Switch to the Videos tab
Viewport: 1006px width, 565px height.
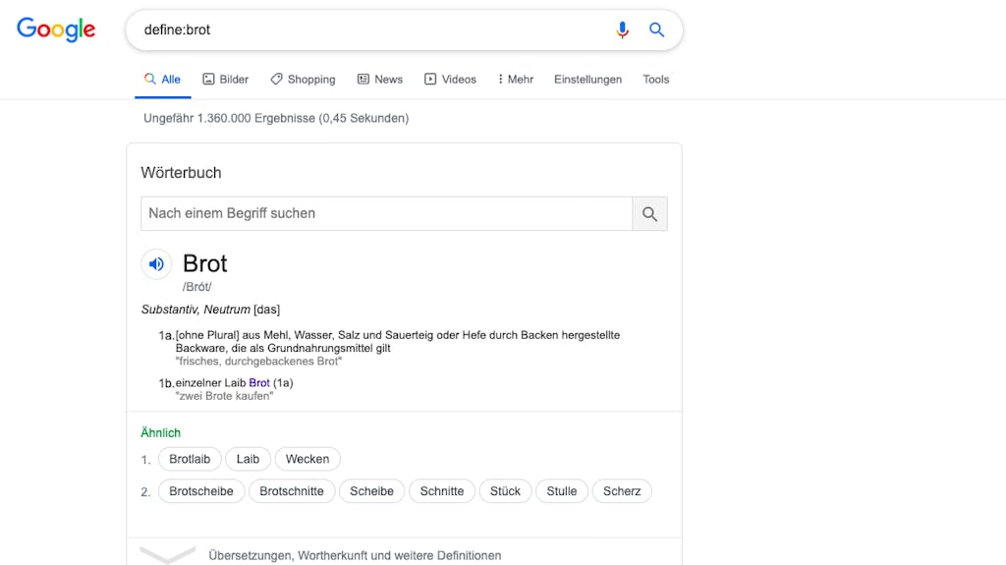pyautogui.click(x=450, y=80)
